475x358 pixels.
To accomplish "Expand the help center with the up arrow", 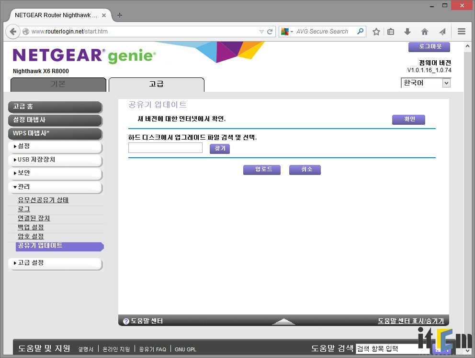I will click(283, 321).
